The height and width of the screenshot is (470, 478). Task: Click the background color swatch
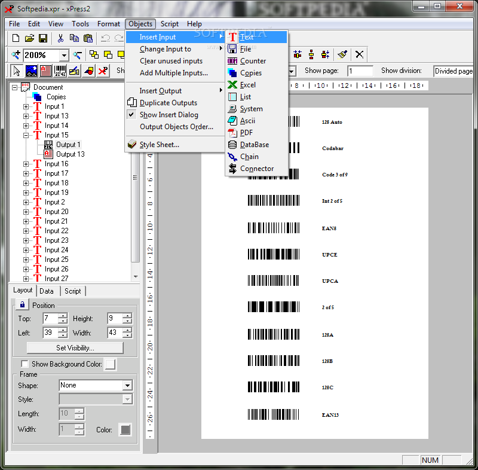coord(110,364)
